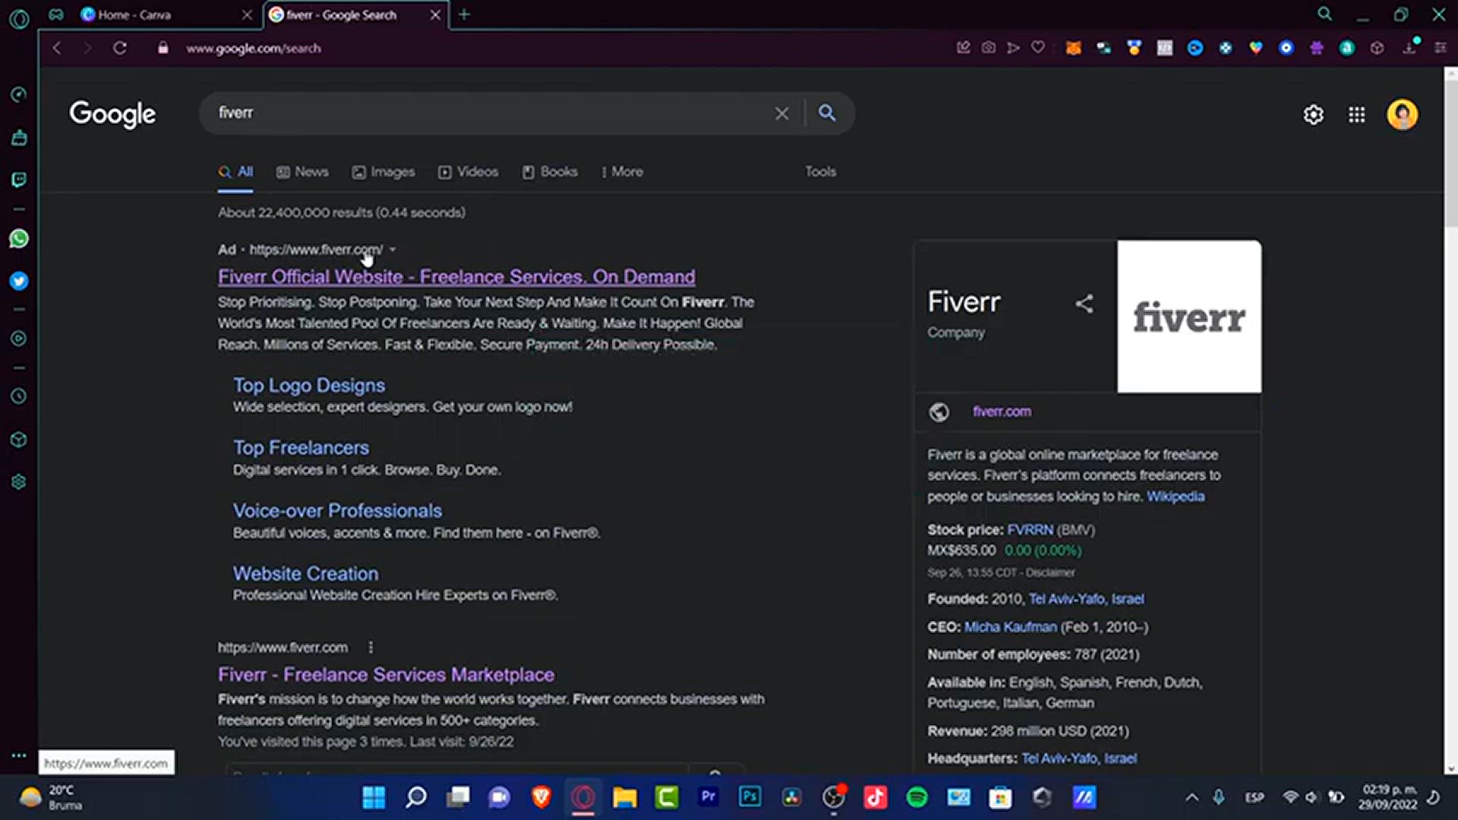Open Voice-over Professionals sitelink

[x=337, y=511]
